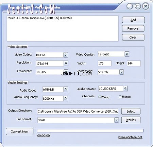Viewport: 153px width, 147px height.
Task: Click the Height input field
Action: (134, 63)
